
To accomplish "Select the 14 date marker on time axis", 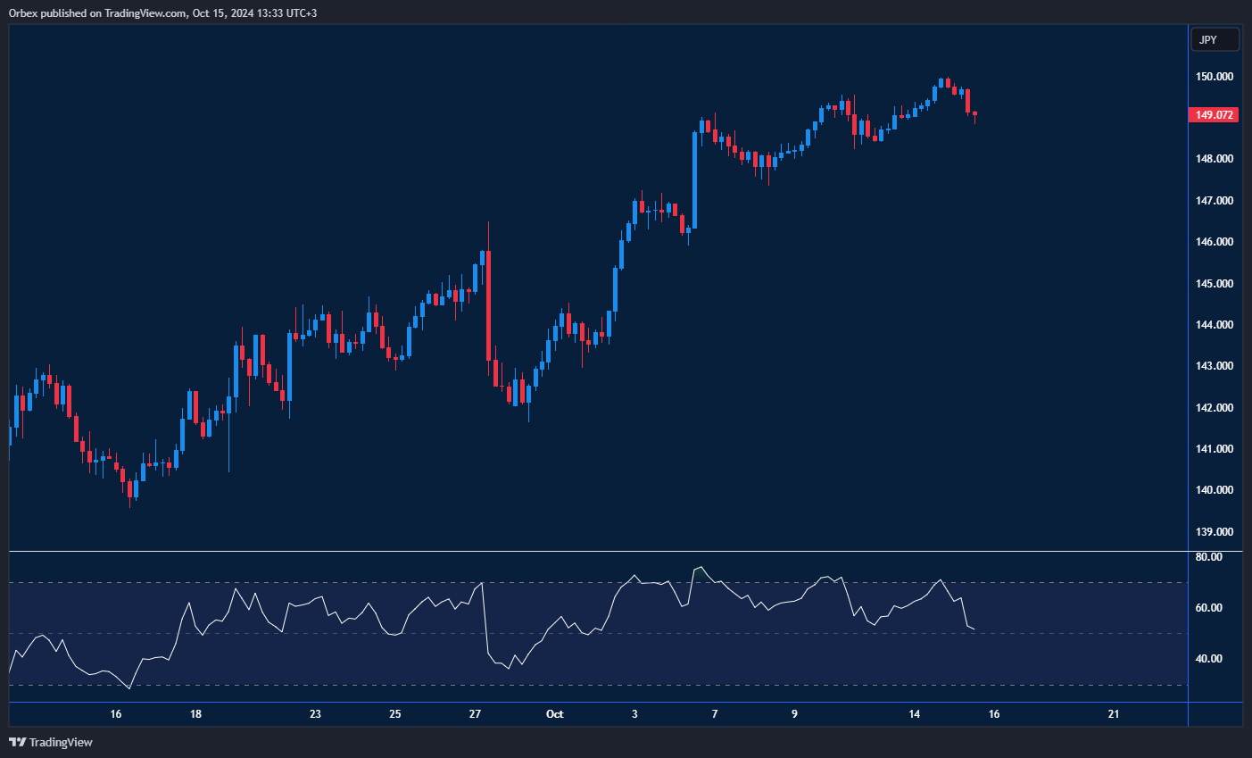I will [914, 714].
